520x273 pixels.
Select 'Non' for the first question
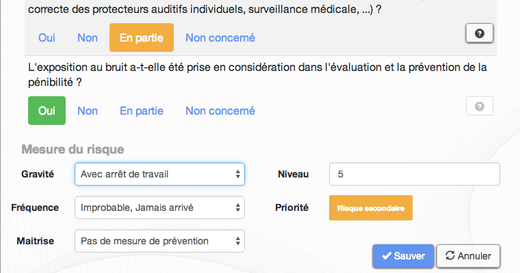[88, 38]
